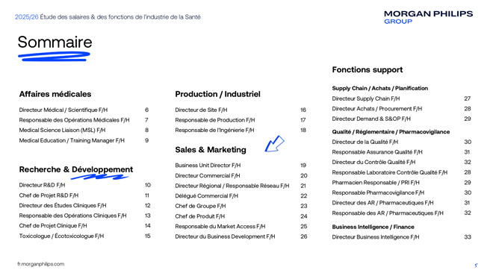Click page number 10 beside Directeur R&D
Screen dimensions: 493x276
(148, 185)
